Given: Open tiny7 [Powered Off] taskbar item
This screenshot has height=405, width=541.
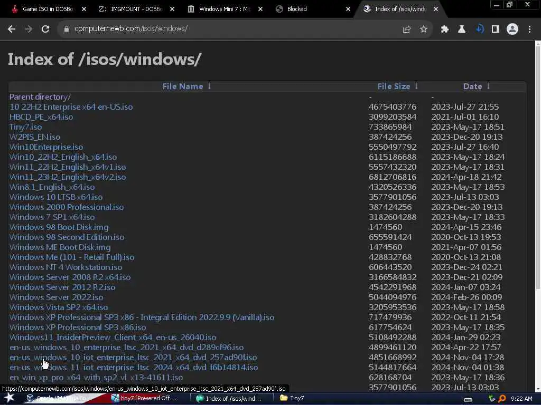Looking at the screenshot, I should [144, 399].
